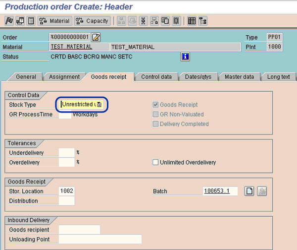Open the blue status information icon
The image size is (297, 250).
pos(185,57)
